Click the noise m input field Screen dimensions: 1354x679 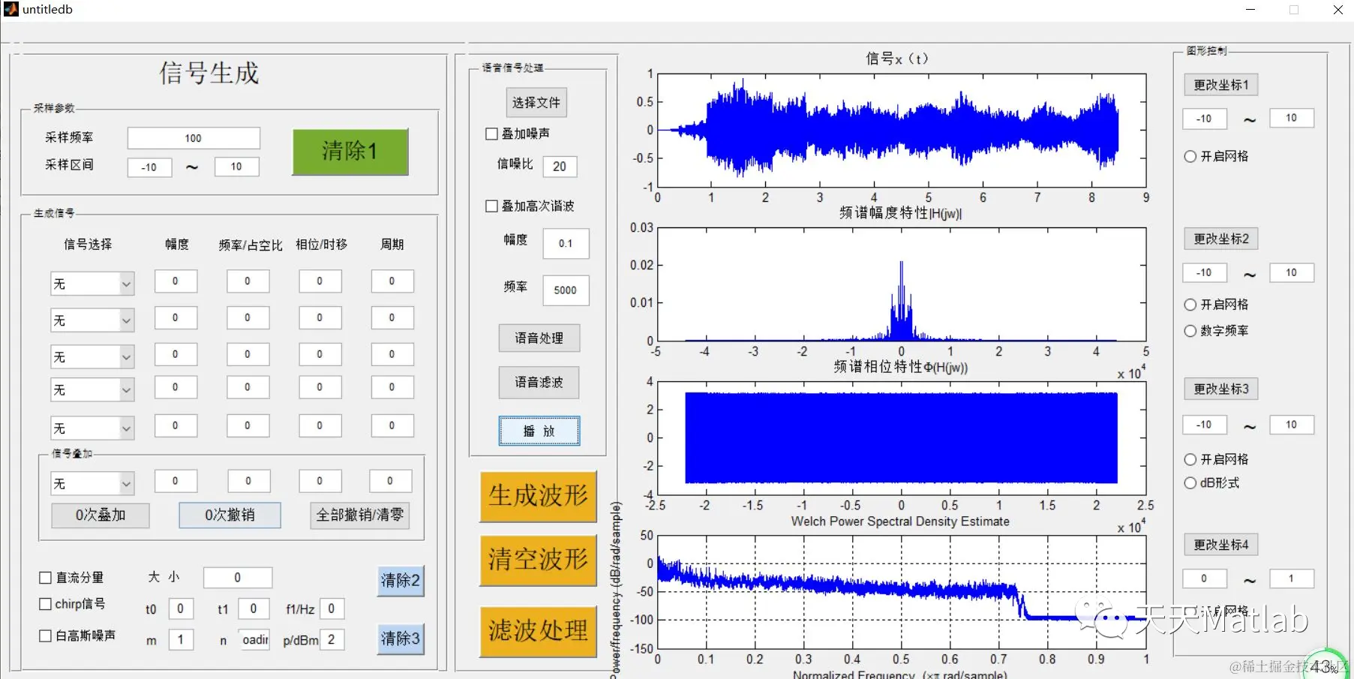point(181,640)
